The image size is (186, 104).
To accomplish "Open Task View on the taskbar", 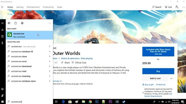I will 56,102.
